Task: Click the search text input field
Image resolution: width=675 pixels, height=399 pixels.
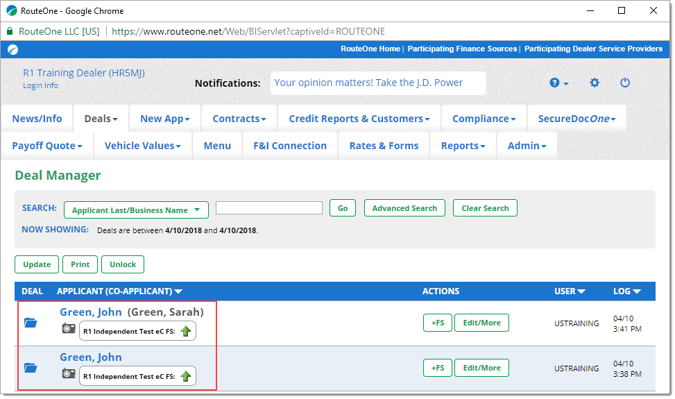Action: click(x=269, y=208)
